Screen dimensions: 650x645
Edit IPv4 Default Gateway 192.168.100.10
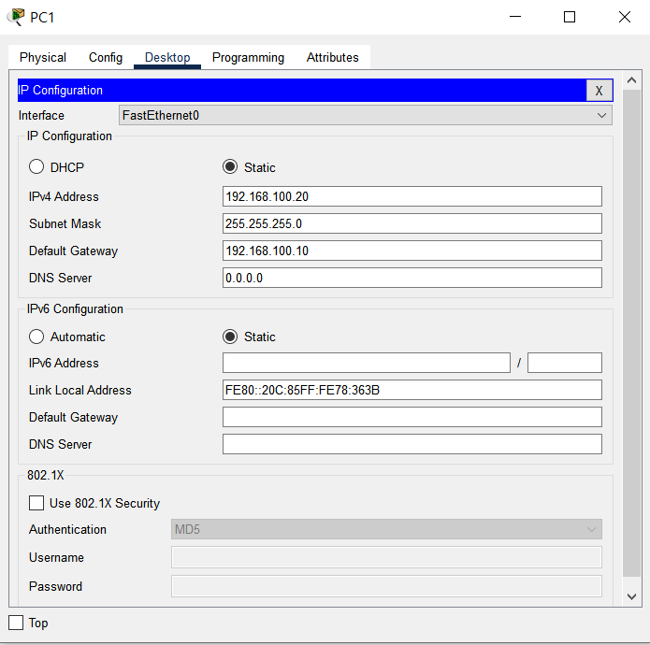click(412, 251)
